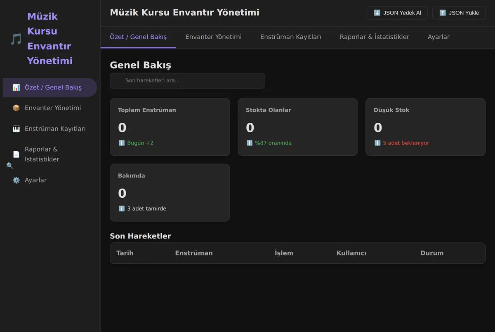Click the upload arrow icon on JSON Yükle

tap(443, 13)
